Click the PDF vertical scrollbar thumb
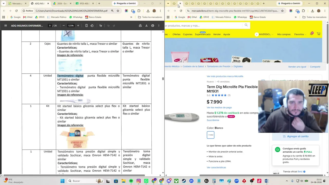Screen dimensions: 329x185 tap(163, 79)
